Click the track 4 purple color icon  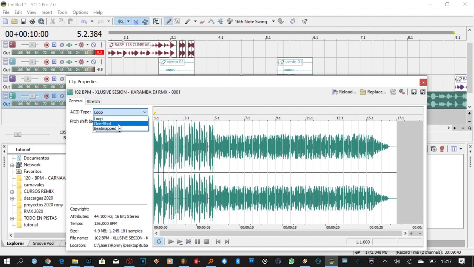click(13, 79)
